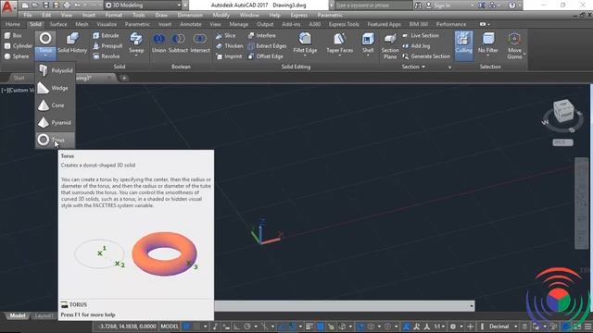Select the Cylinder solid tool

pos(18,45)
